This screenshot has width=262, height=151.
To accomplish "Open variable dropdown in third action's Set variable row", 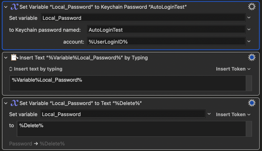I will point(209,114).
